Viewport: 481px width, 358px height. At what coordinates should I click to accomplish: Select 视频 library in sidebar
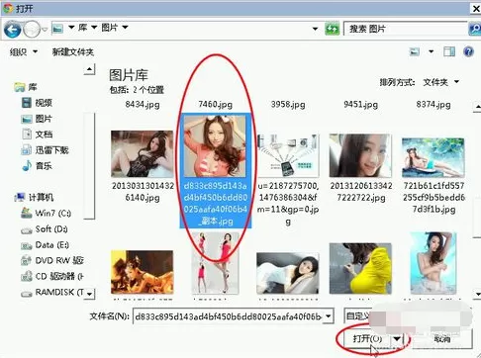[37, 103]
